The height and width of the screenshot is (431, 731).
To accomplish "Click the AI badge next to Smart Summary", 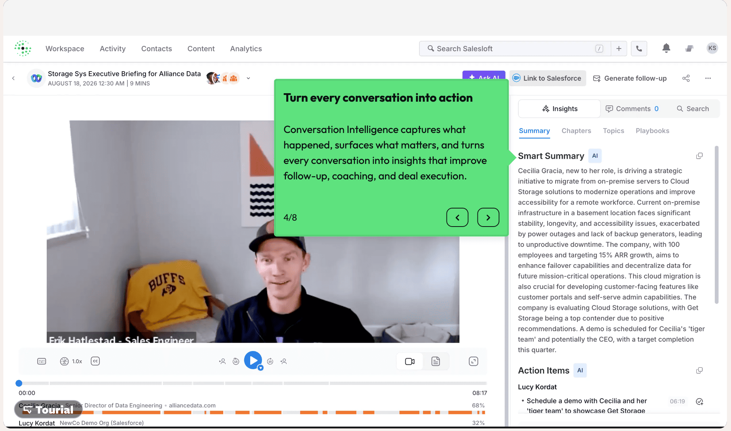I will pos(595,156).
